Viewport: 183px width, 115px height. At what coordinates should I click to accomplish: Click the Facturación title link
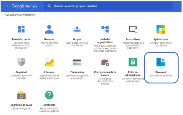[x=77, y=72]
